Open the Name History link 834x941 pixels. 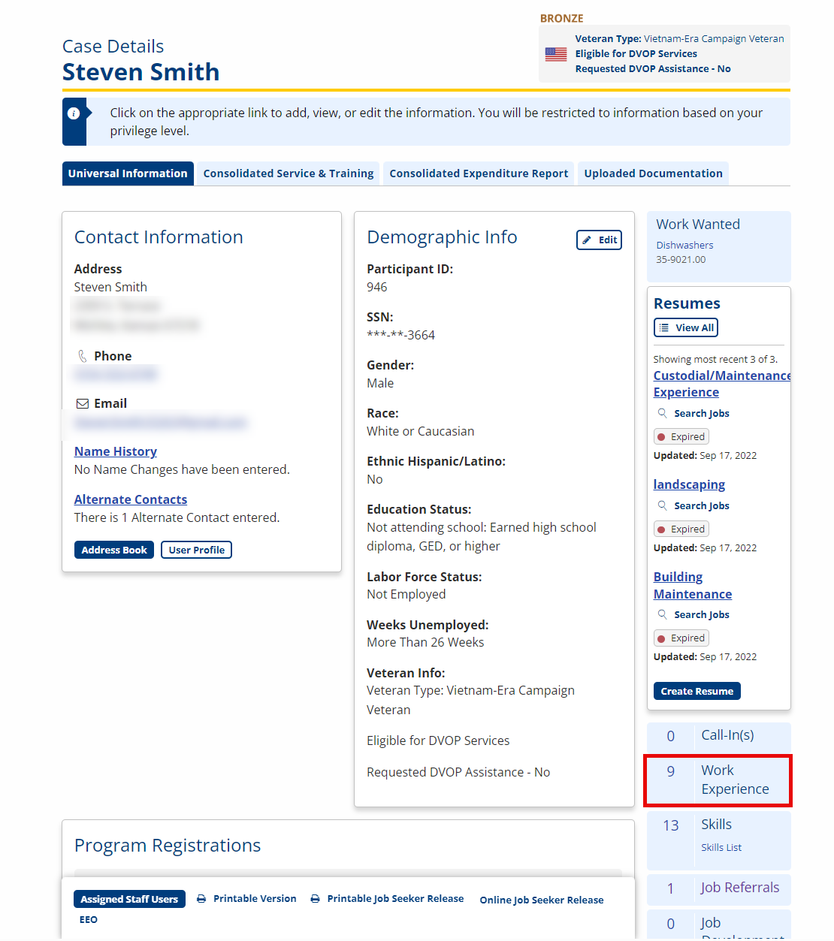tap(116, 451)
